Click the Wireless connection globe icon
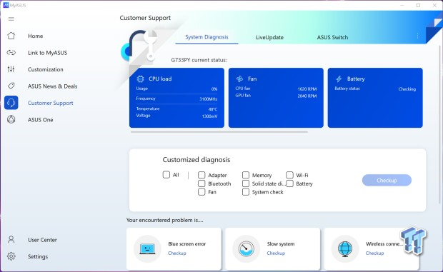443x272 pixels. pos(345,249)
